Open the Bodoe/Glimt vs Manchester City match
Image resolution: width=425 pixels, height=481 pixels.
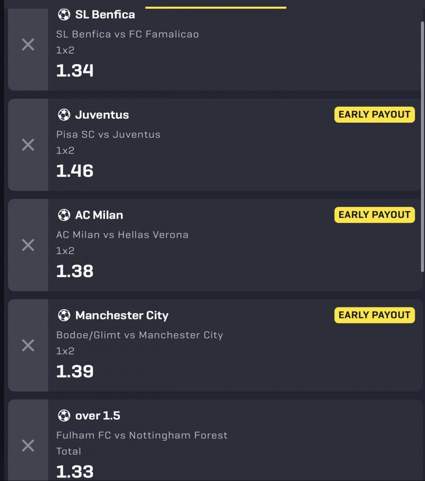coord(139,335)
